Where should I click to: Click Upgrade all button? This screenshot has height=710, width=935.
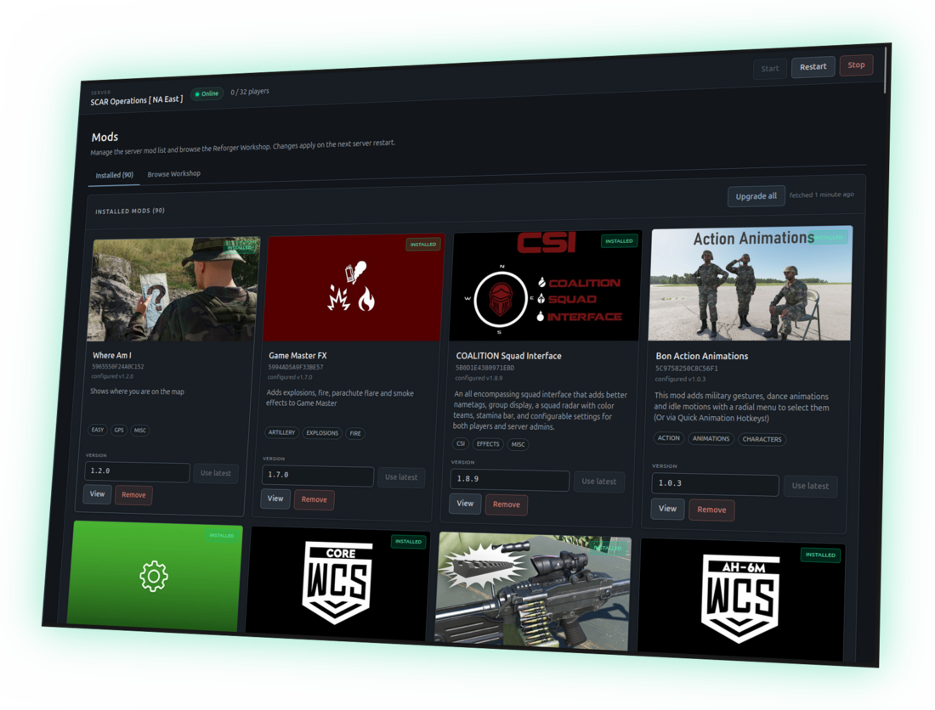click(756, 196)
